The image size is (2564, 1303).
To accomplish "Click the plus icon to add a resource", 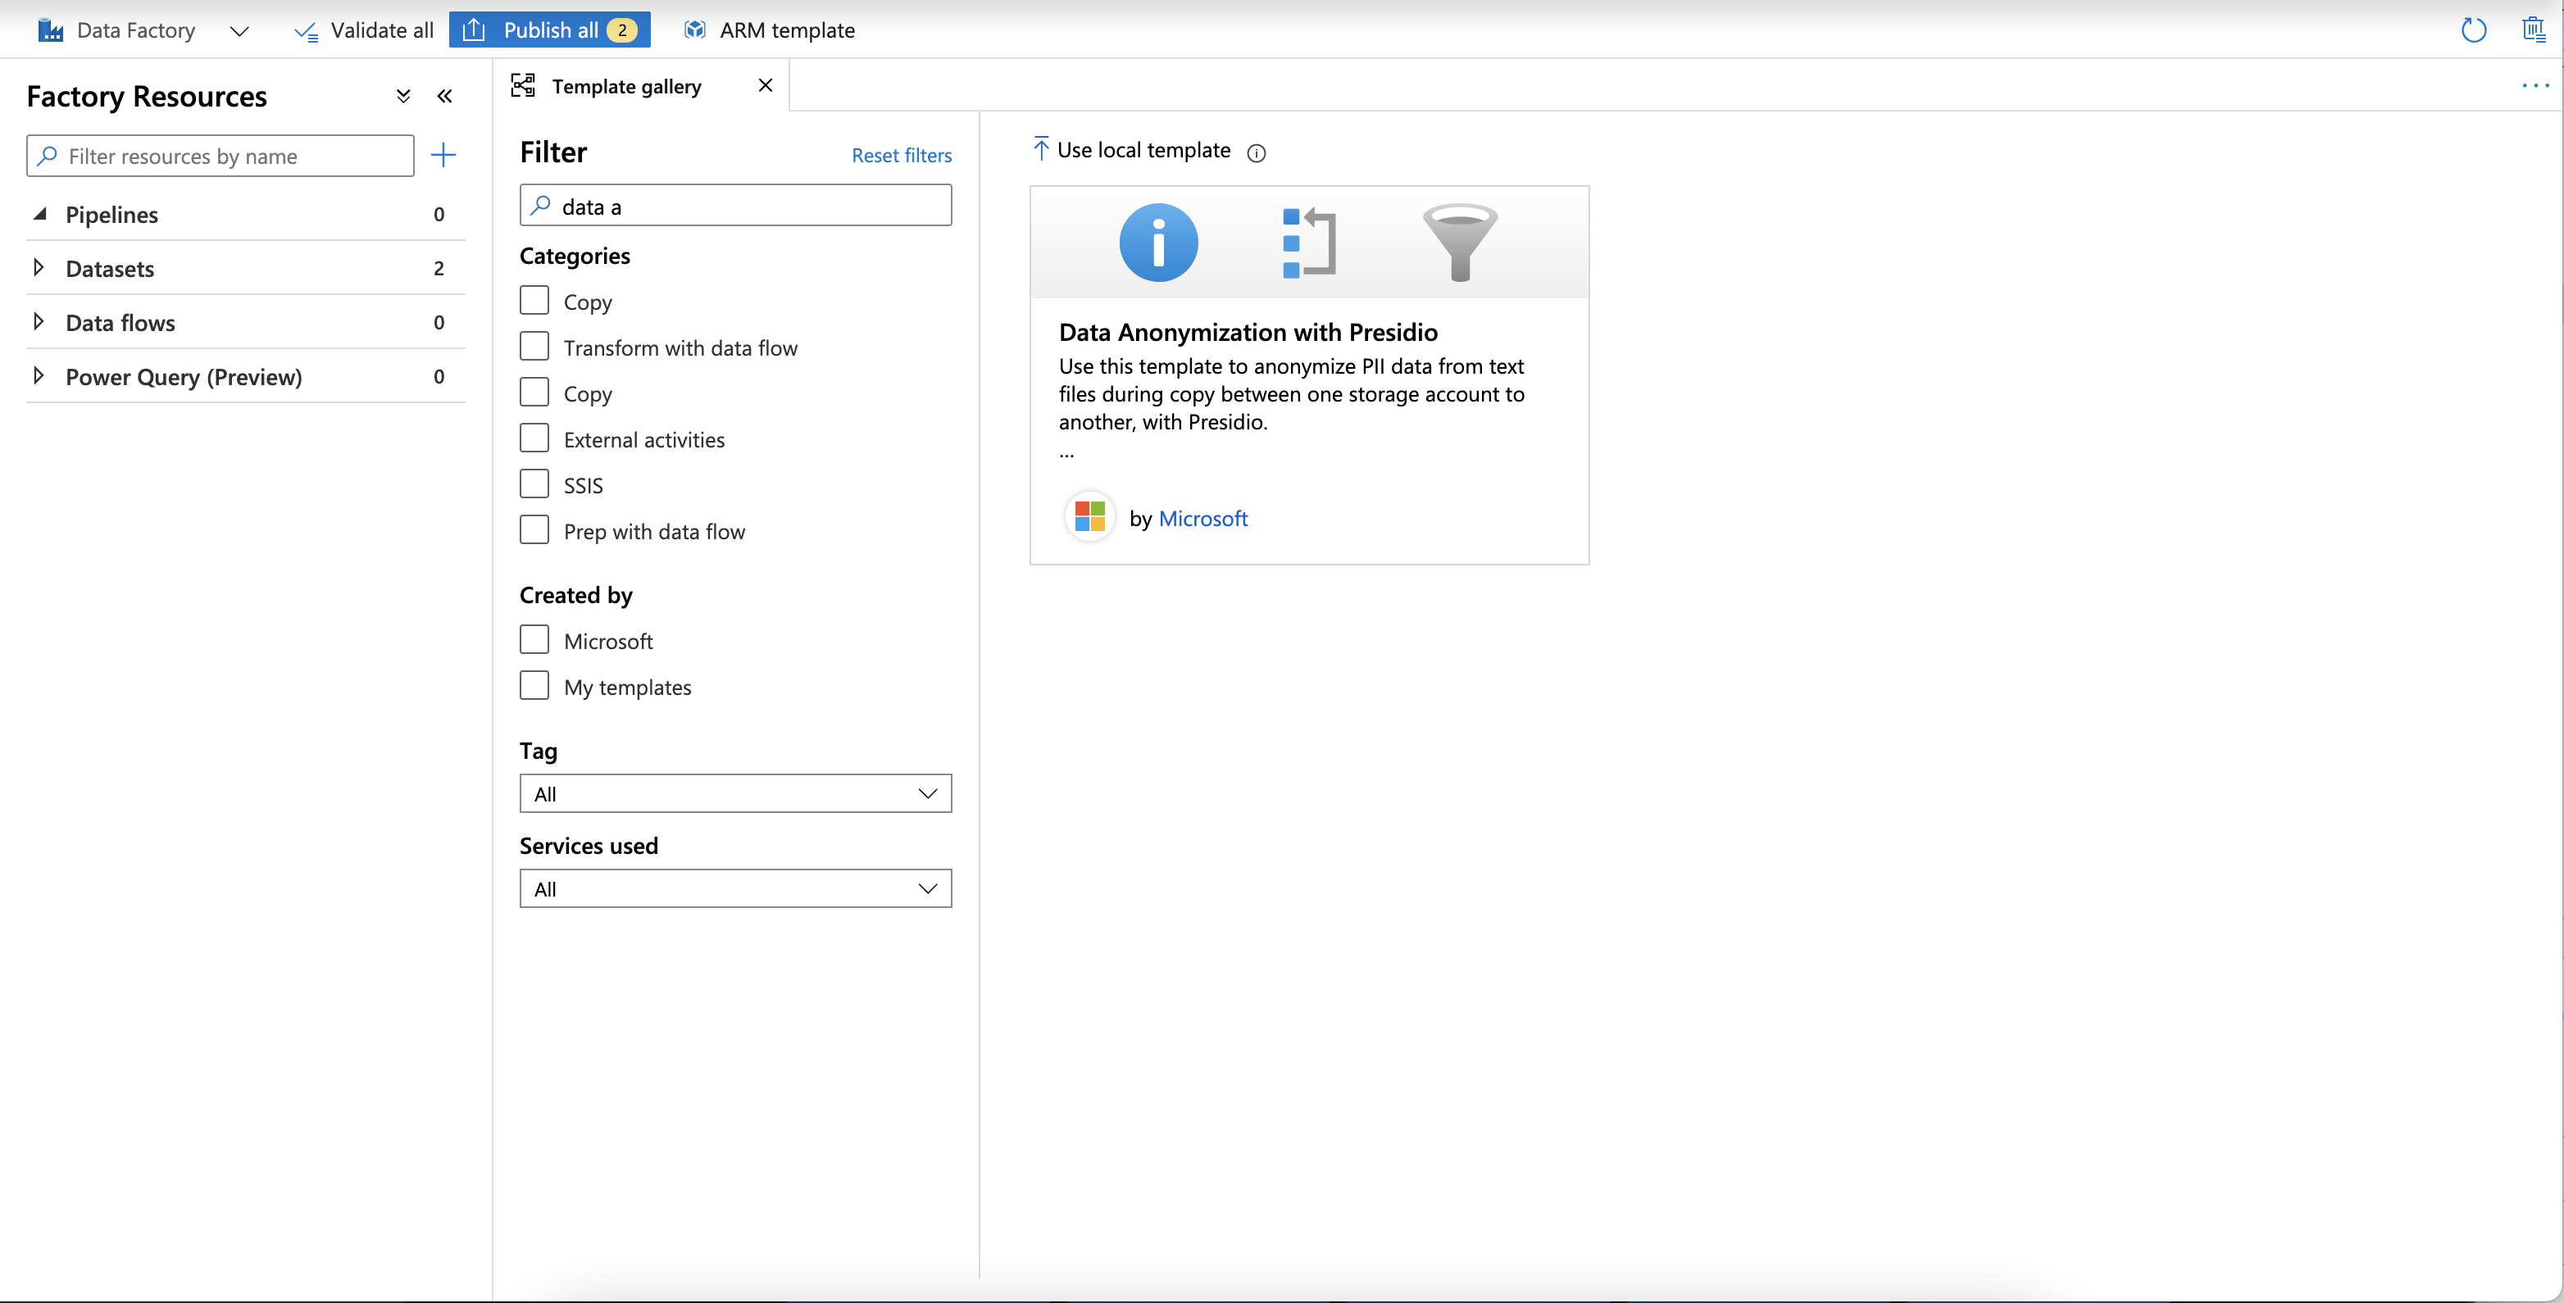I will tap(443, 154).
